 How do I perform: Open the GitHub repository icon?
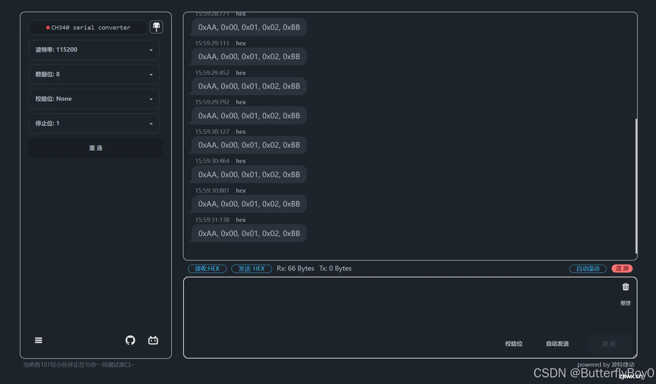[x=130, y=340]
